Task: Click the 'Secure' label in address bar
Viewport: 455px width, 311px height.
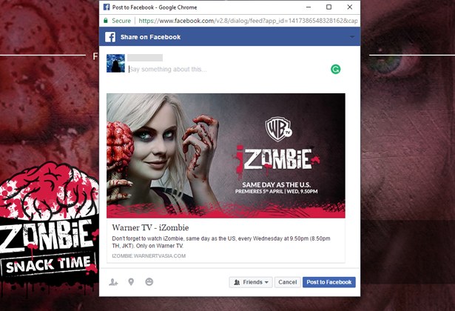Action: pyautogui.click(x=121, y=21)
